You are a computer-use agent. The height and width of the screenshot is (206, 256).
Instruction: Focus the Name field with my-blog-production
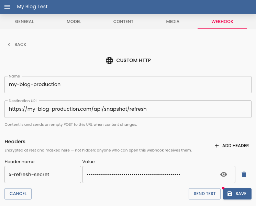[128, 85]
